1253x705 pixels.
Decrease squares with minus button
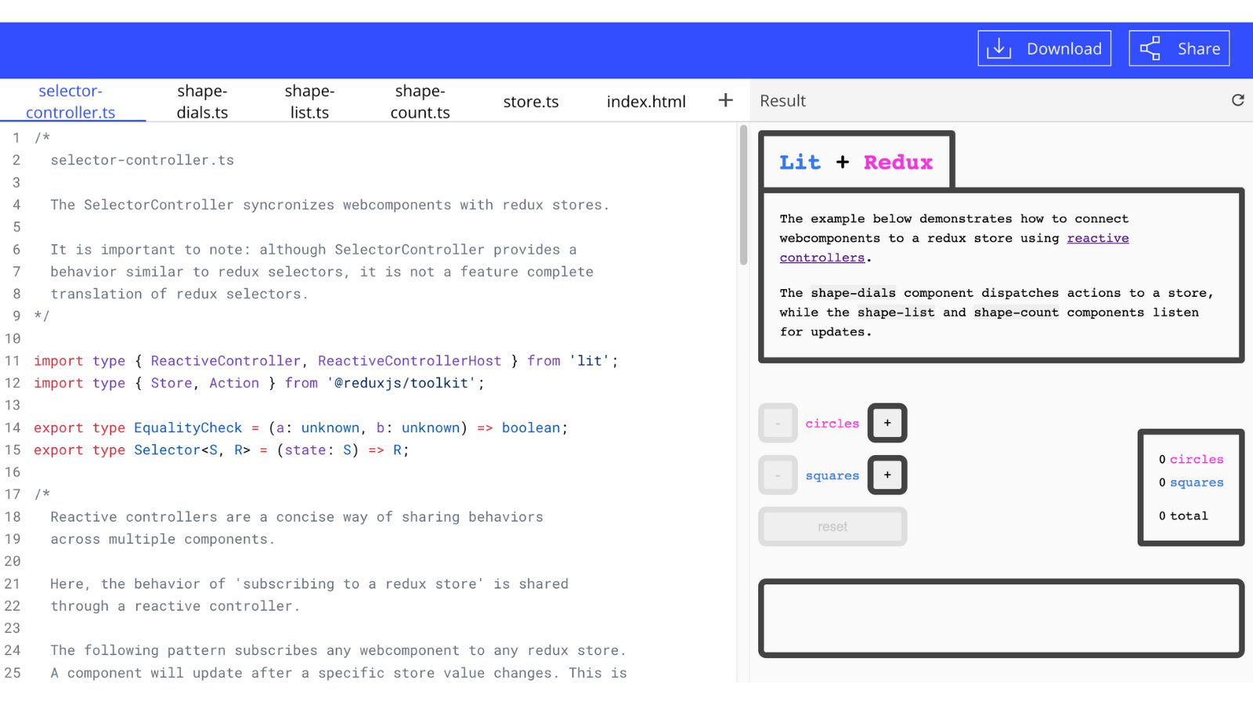point(778,475)
